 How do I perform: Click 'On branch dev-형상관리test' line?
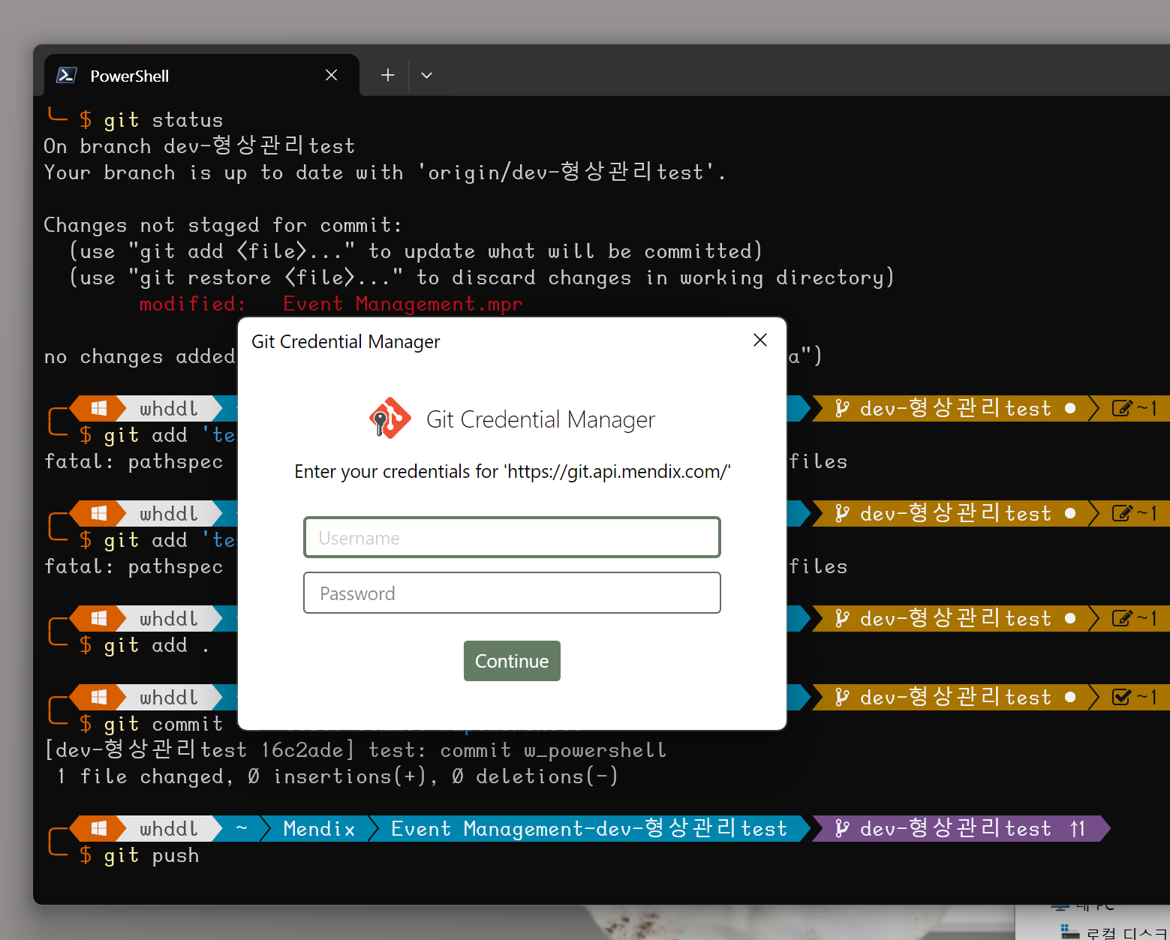click(200, 146)
